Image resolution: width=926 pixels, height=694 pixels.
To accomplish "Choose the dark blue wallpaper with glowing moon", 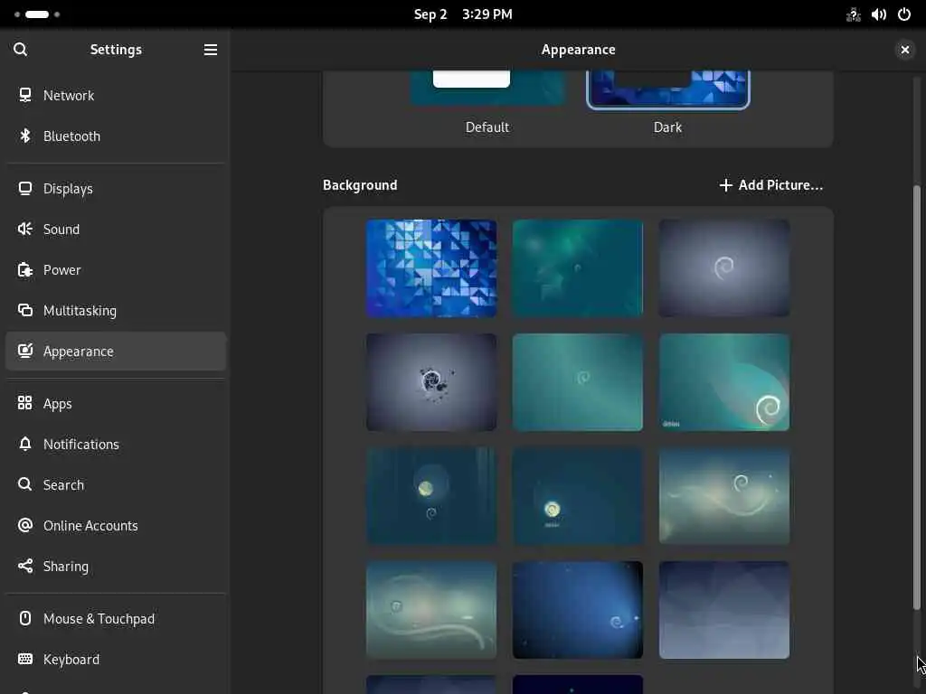I will [x=578, y=496].
